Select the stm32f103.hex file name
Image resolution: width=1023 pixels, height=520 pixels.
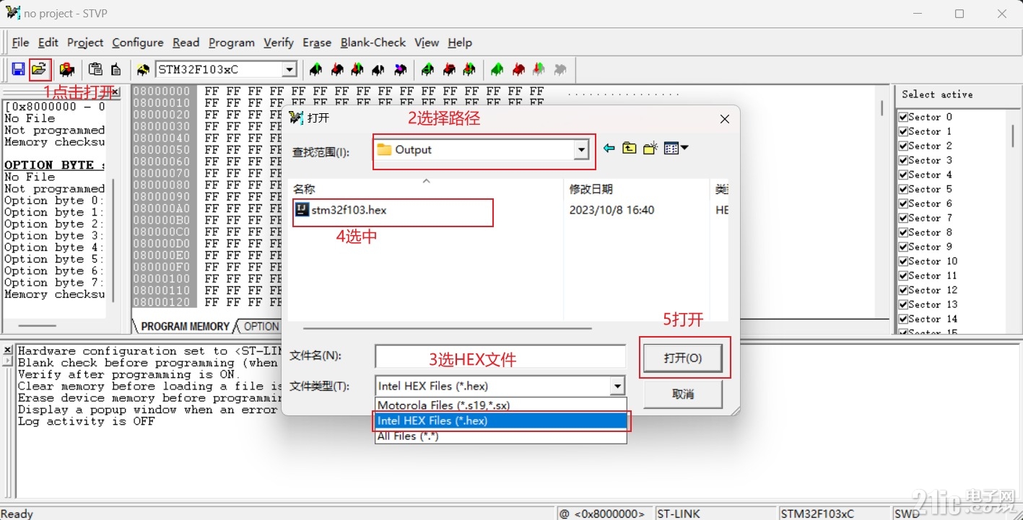pyautogui.click(x=349, y=210)
